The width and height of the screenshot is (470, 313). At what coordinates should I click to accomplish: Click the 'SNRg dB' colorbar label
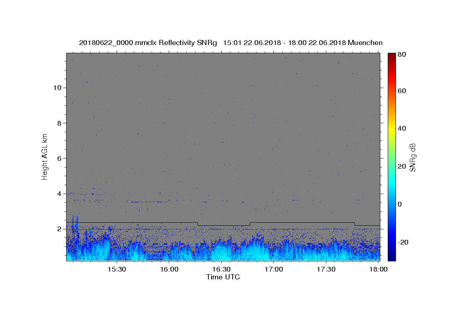(412, 157)
